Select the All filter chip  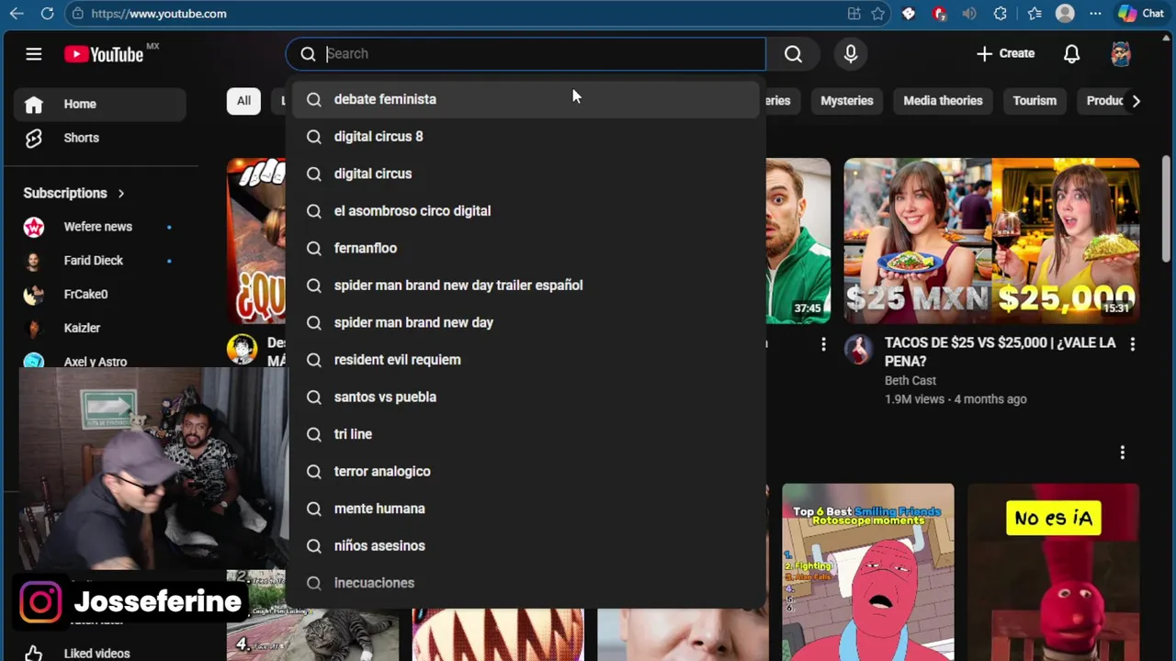[243, 101]
